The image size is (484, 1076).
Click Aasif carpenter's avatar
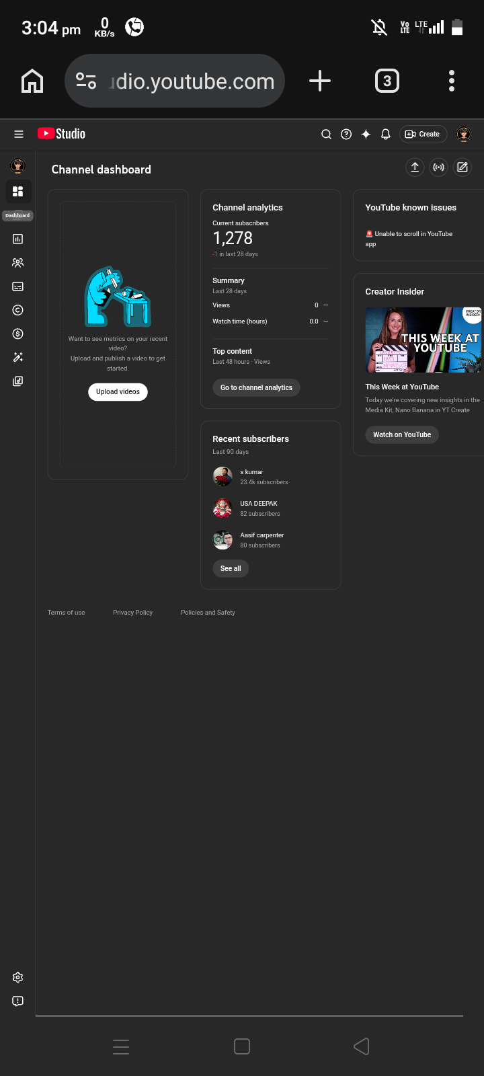coord(223,540)
